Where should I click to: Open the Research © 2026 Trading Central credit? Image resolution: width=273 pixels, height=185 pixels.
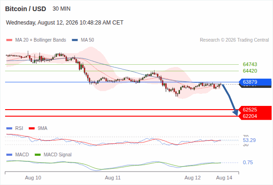point(234,40)
